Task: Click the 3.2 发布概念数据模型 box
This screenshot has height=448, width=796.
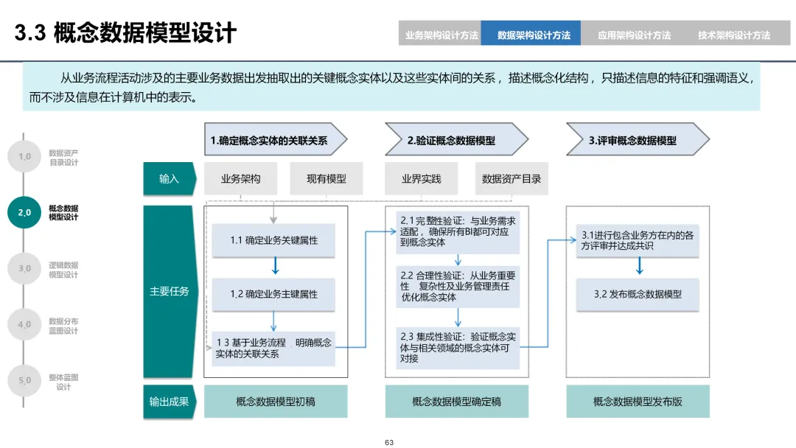Action: tap(638, 294)
